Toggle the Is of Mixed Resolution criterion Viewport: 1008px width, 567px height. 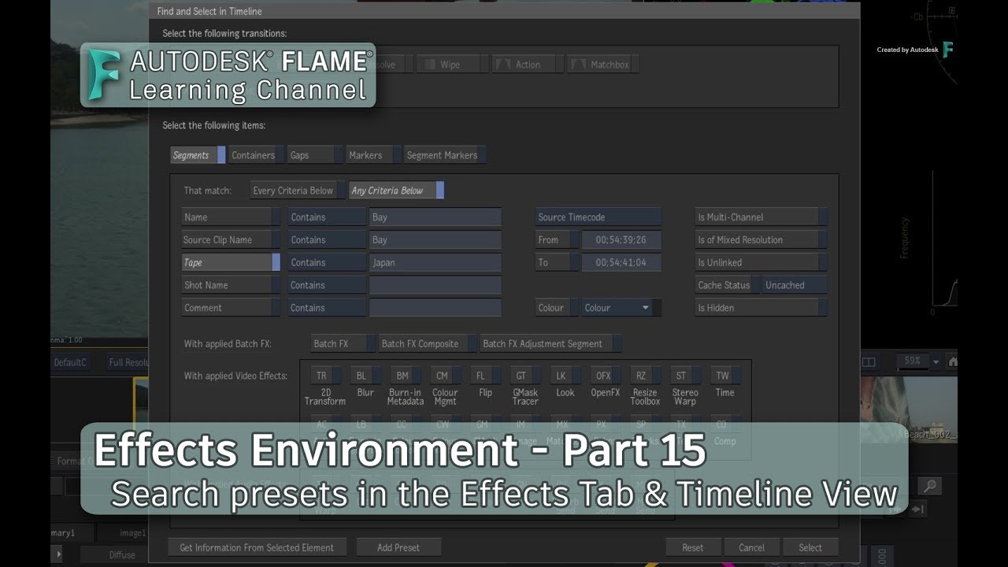tap(761, 239)
